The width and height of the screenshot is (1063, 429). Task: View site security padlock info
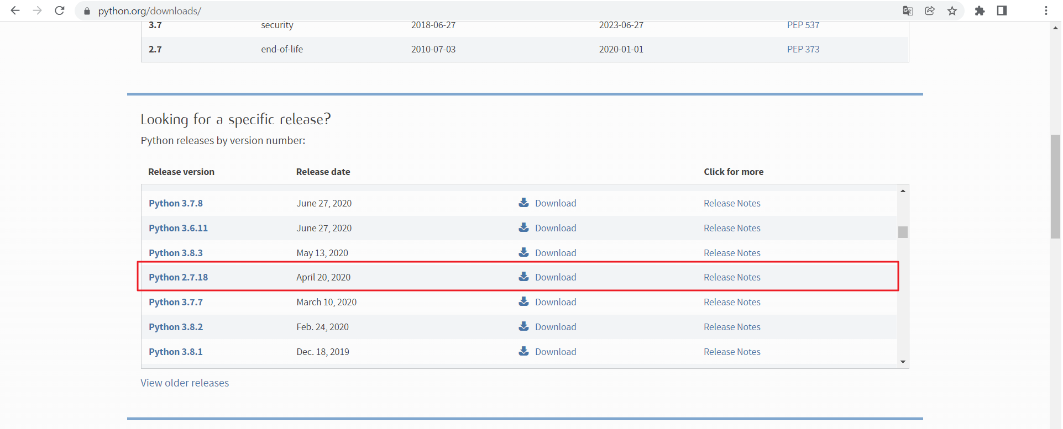[x=87, y=11]
